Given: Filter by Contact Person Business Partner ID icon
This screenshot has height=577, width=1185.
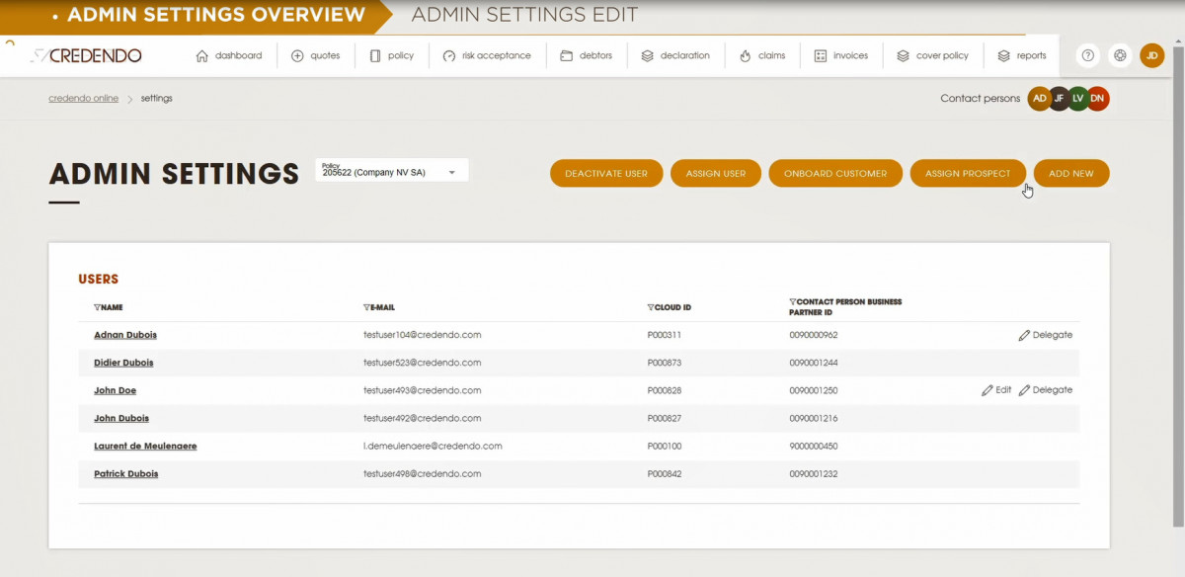Looking at the screenshot, I should [x=793, y=301].
